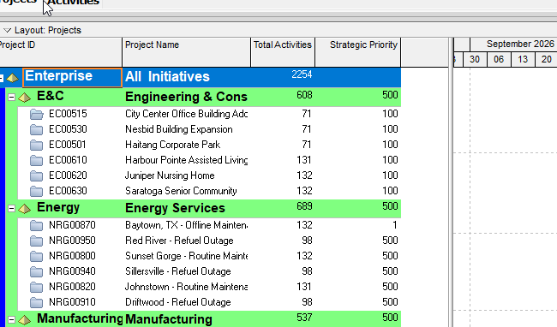
Task: Click the 20 week marker in timescale
Action: 547,59
